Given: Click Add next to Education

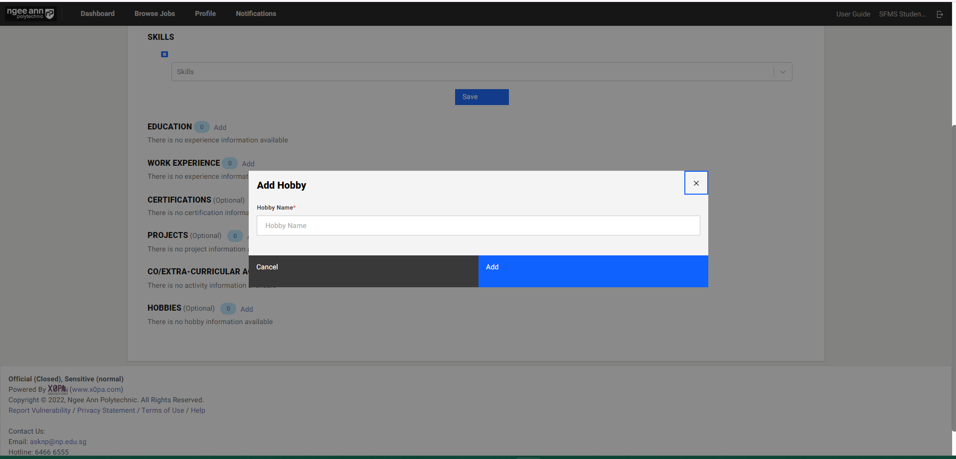Looking at the screenshot, I should coord(220,127).
